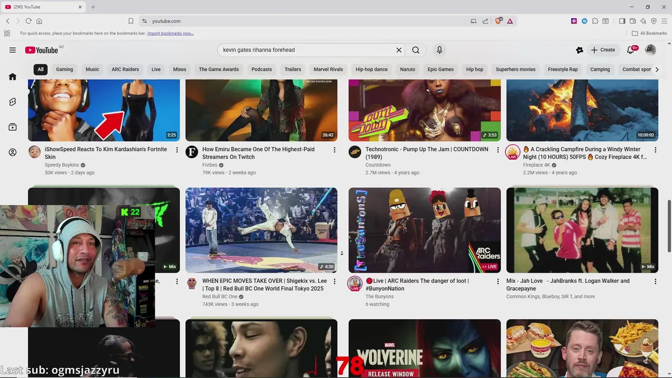Image resolution: width=672 pixels, height=378 pixels.
Task: Open Shorts in the sidebar
Action: 13,102
